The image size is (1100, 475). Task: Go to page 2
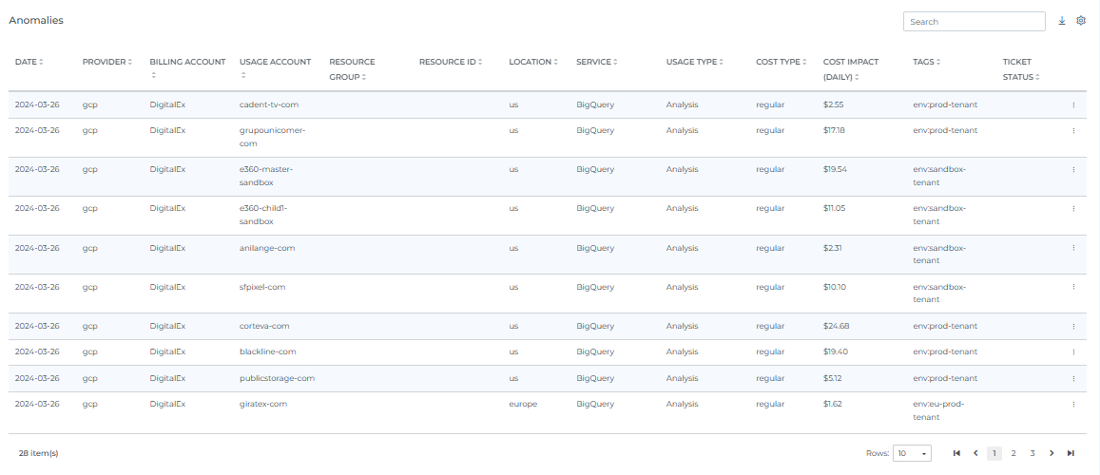1013,453
